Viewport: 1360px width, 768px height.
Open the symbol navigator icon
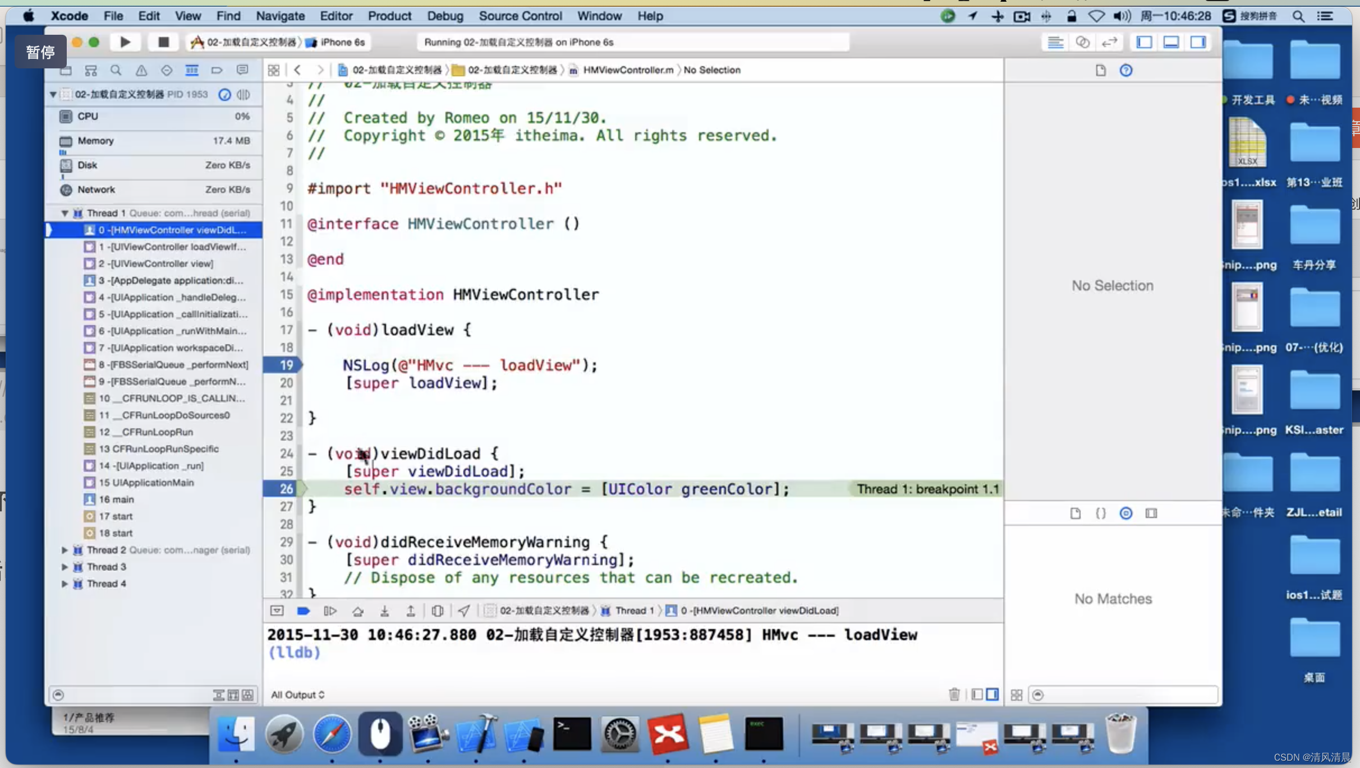91,70
